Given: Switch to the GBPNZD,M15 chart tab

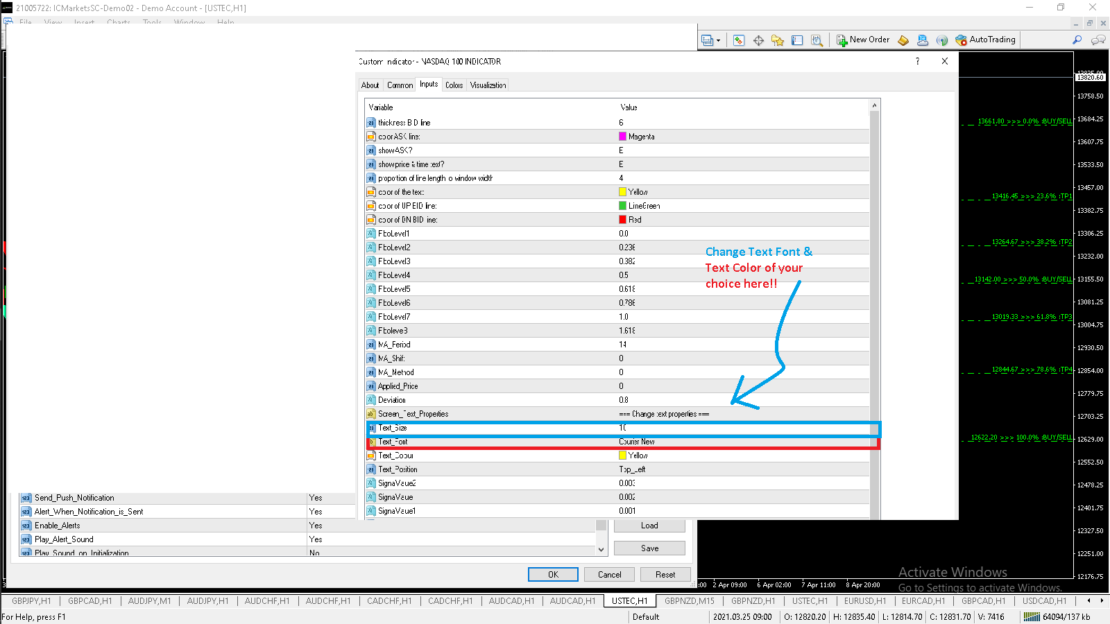Looking at the screenshot, I should click(x=689, y=601).
